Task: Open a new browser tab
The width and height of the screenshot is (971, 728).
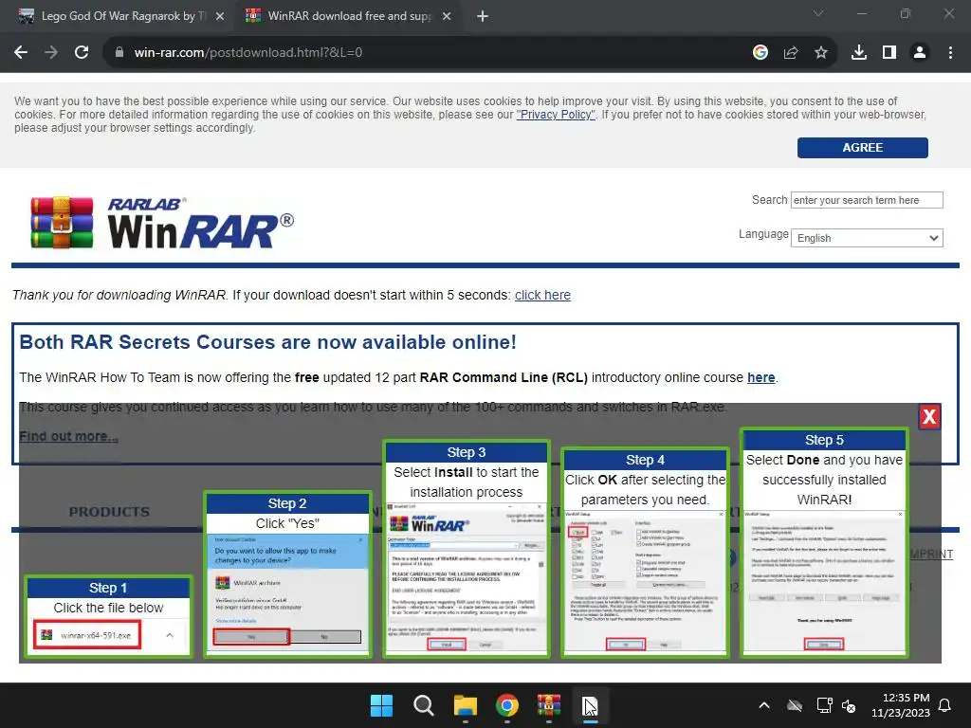Action: pyautogui.click(x=483, y=17)
